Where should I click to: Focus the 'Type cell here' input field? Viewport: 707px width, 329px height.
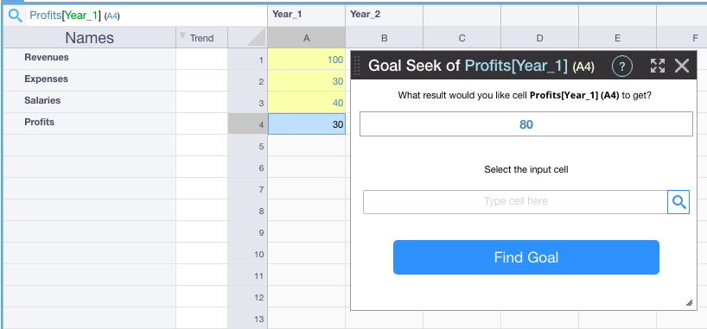tap(515, 202)
